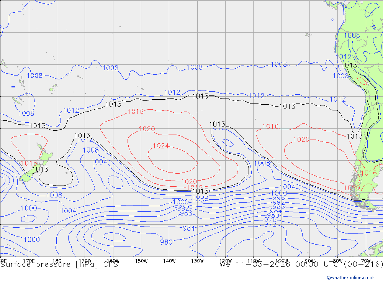
Task: Click the 130W longitude label
Action: pyautogui.click(x=197, y=261)
